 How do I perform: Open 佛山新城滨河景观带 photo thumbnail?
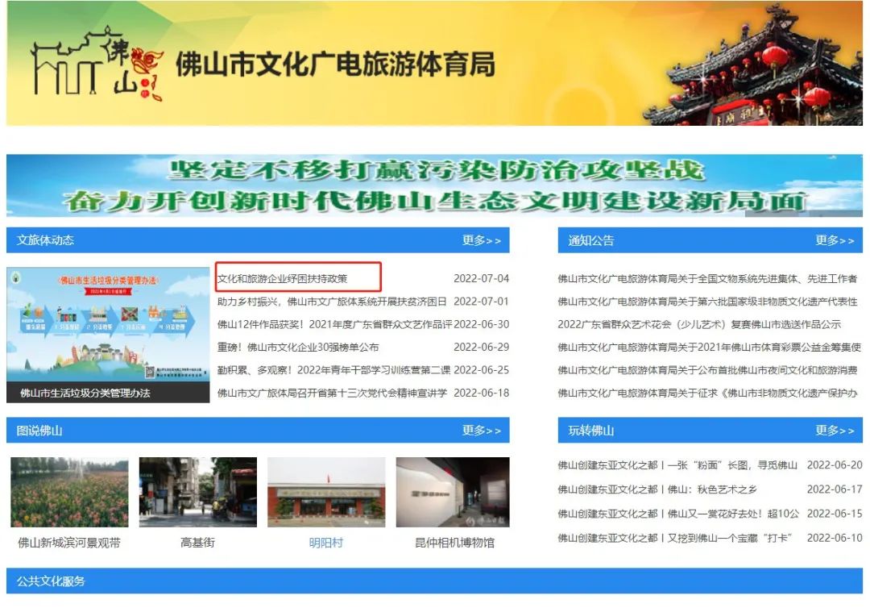(69, 493)
